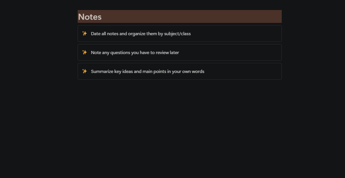Click the word 'Date' in first callout
Viewport: 345px width, 178px height.
tap(95, 34)
